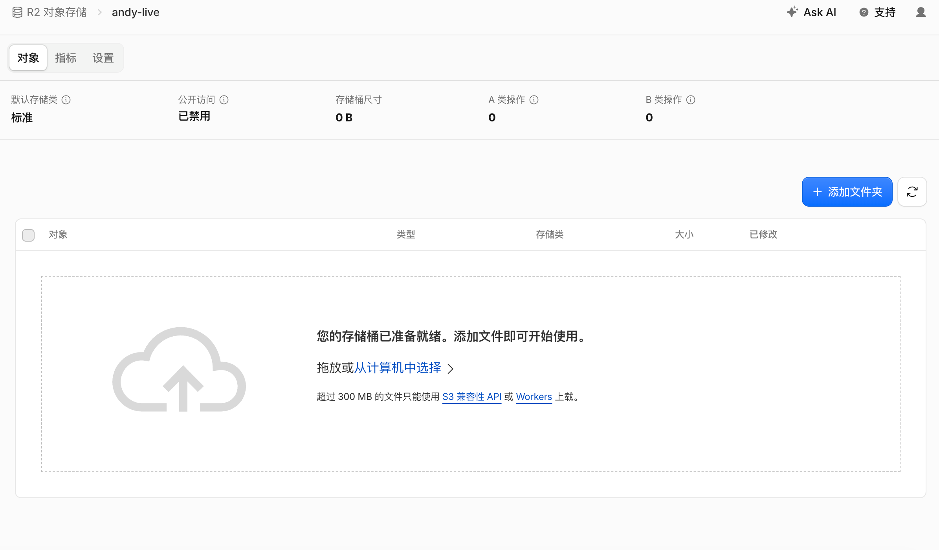Click info icon next to B 类操作

coord(691,100)
